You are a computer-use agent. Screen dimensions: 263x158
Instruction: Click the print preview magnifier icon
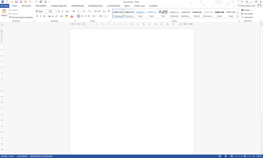point(45,2)
